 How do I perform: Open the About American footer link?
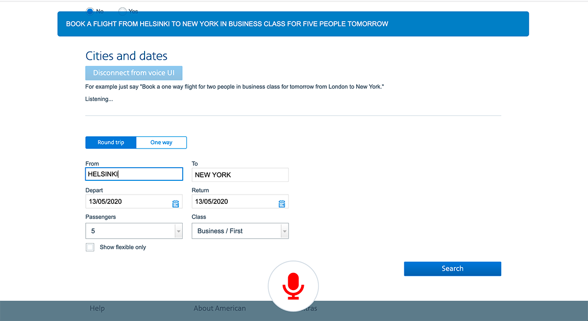(220, 308)
